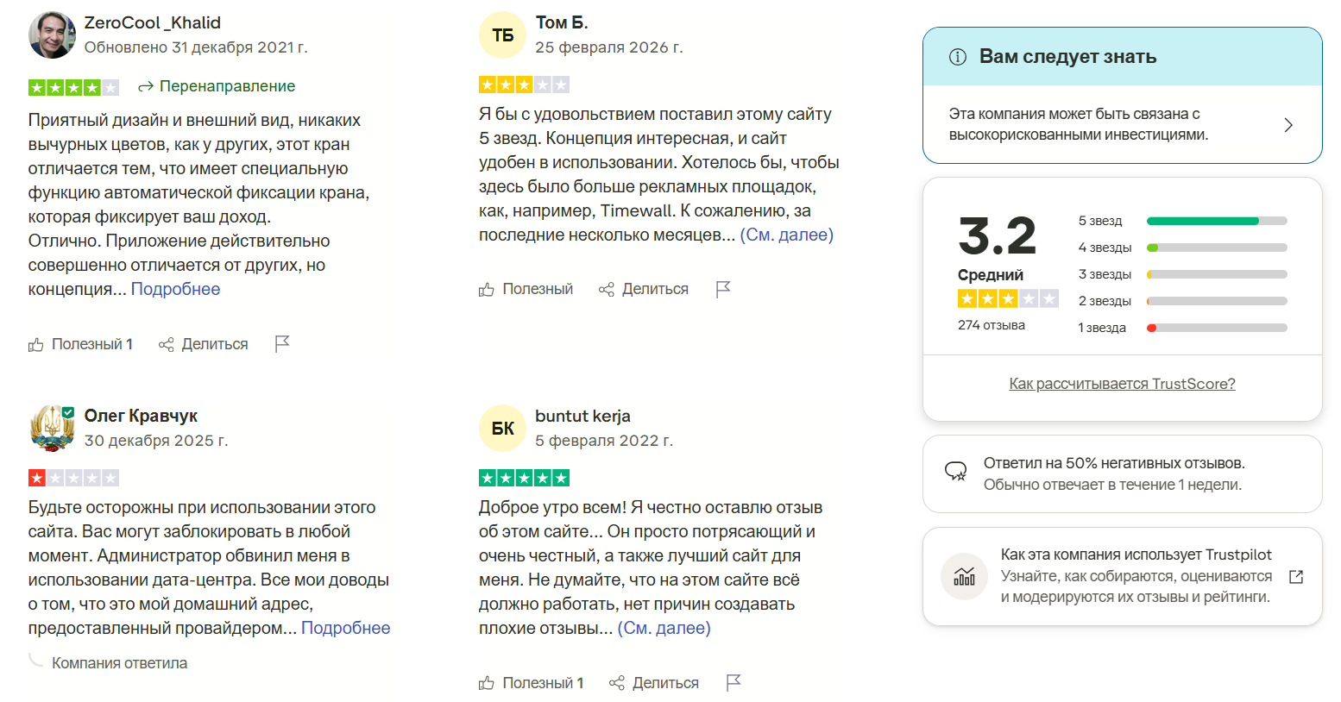Filter reviews by 1 звезда rating row
The width and height of the screenshot is (1341, 702).
click(1217, 328)
